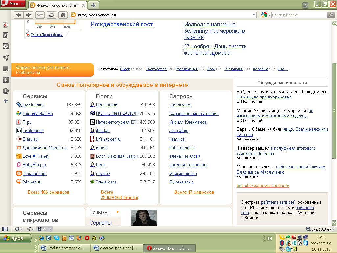Open the Google search engine selector dropdown

point(266,15)
